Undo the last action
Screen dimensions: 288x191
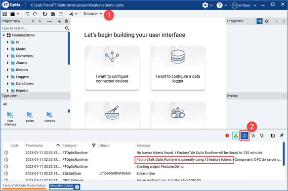pos(27,14)
